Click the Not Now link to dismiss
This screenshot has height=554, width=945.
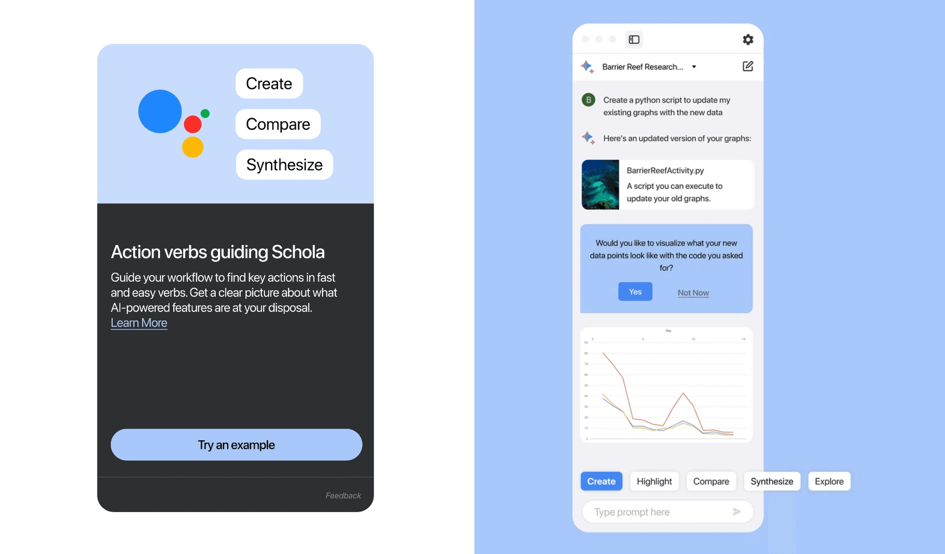(693, 292)
